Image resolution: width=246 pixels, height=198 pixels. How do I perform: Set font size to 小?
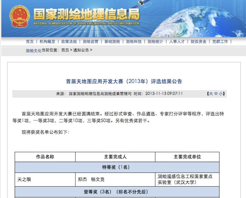pos(221,94)
